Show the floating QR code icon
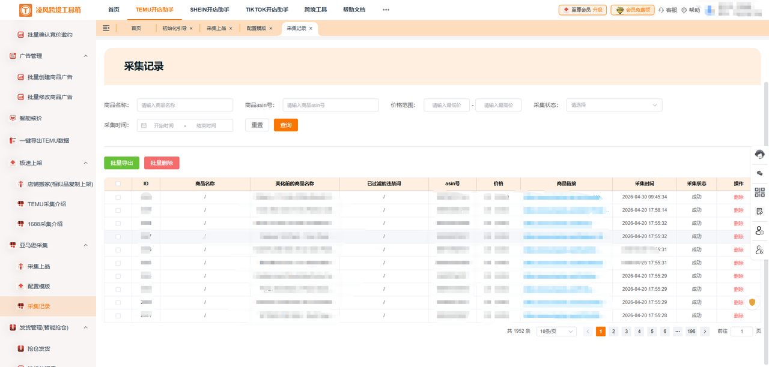Screen dimensions: 769x367 pos(759,192)
